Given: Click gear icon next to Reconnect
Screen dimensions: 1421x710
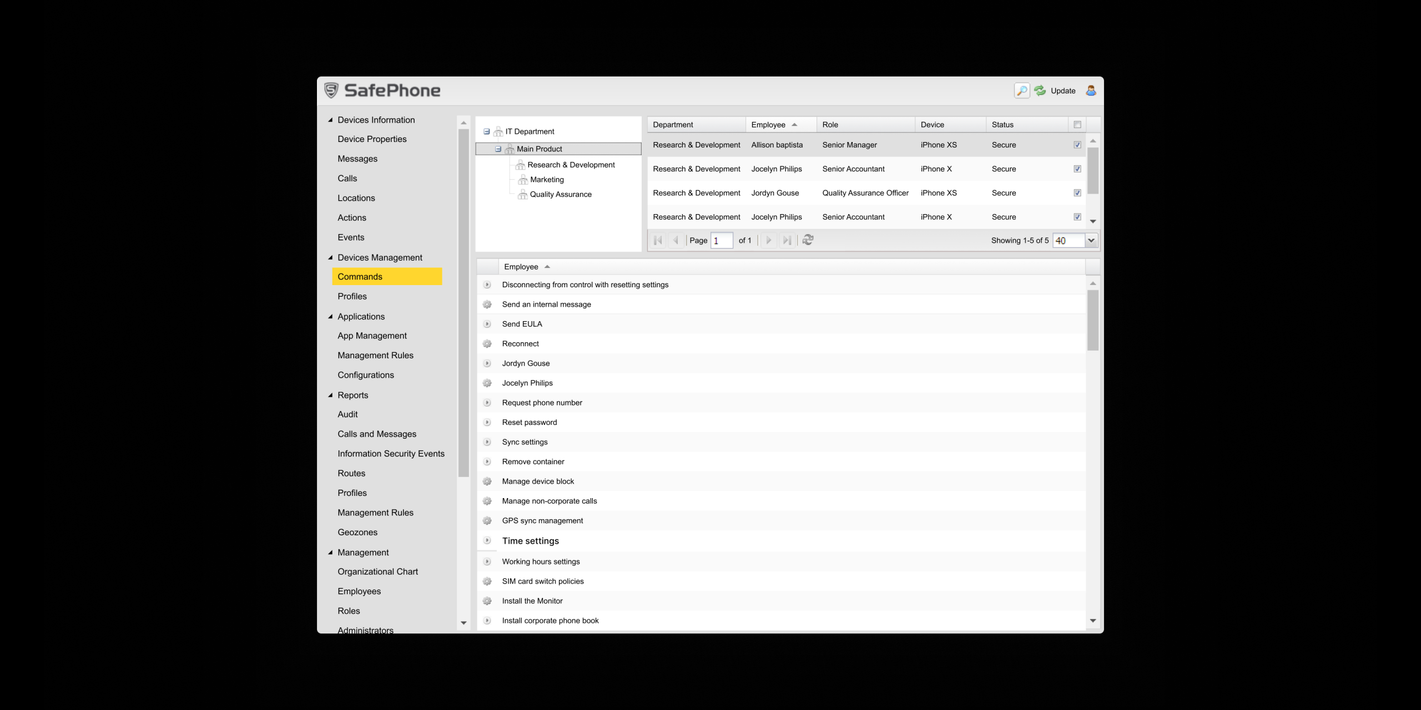Looking at the screenshot, I should [487, 344].
